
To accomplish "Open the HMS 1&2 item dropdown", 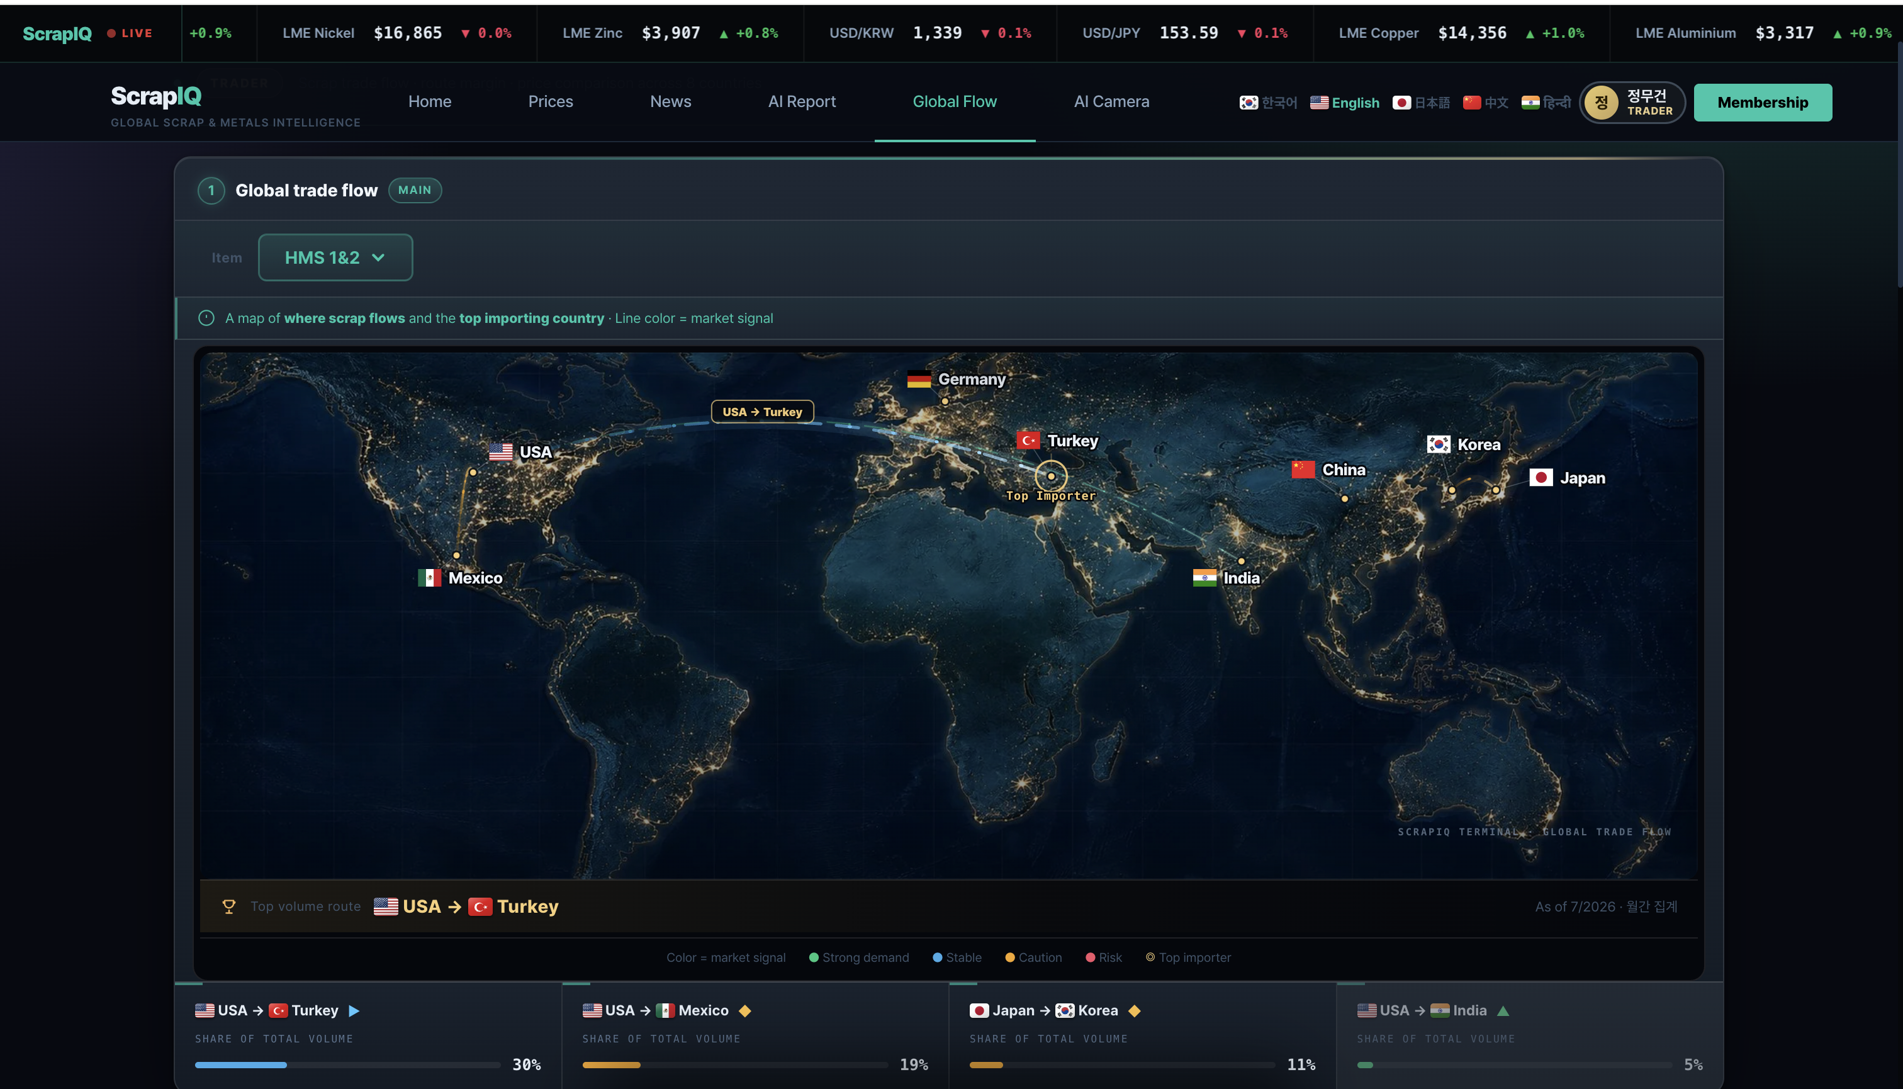I will point(335,257).
